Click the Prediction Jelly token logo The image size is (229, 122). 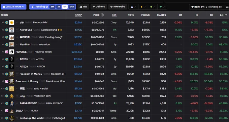tap(12, 96)
